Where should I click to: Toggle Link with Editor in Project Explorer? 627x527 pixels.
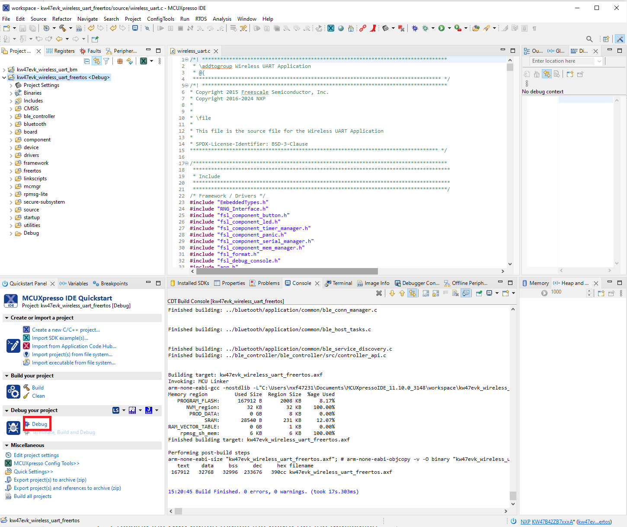tap(96, 61)
